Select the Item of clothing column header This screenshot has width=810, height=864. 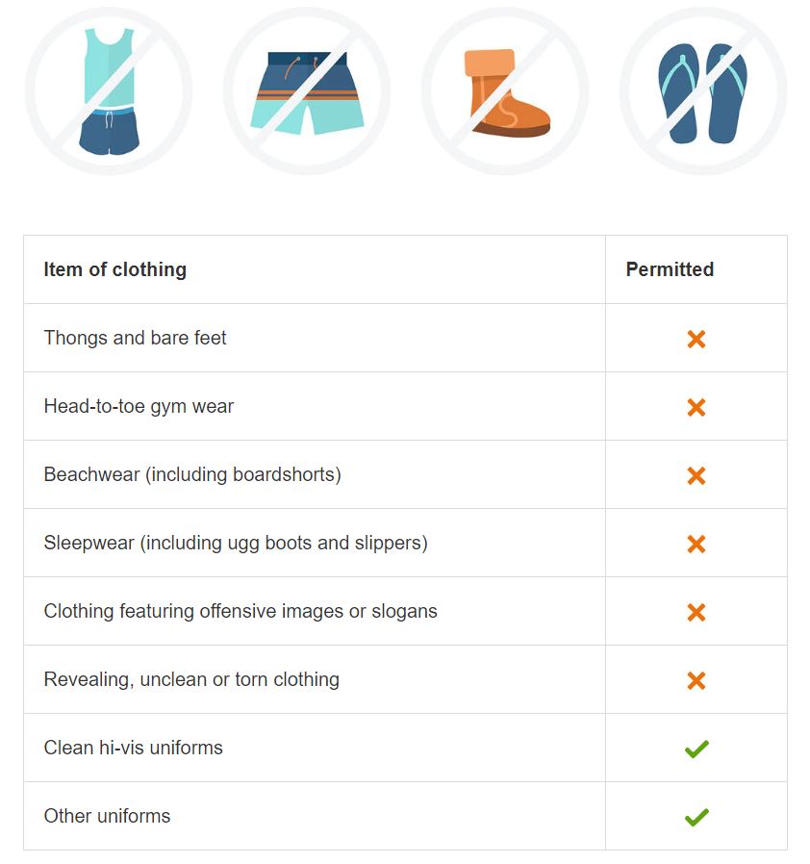pos(115,269)
